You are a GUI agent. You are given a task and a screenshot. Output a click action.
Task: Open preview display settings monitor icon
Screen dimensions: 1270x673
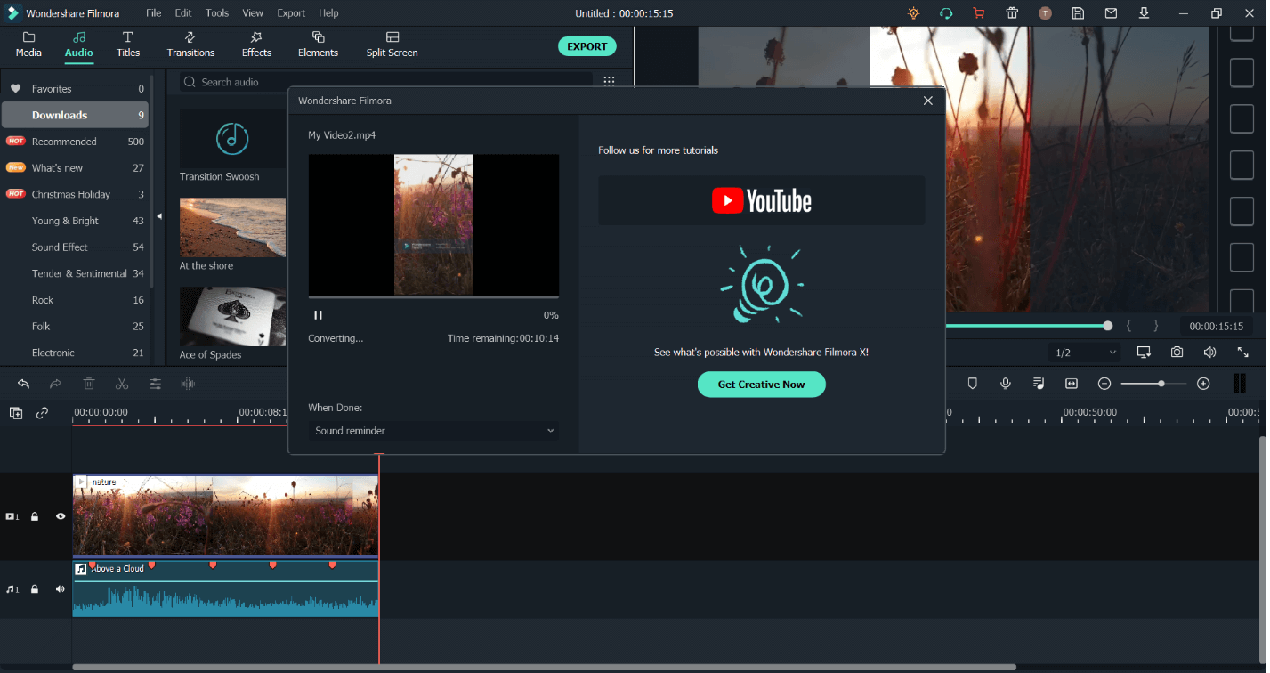(x=1144, y=353)
